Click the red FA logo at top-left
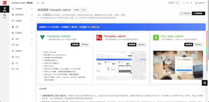The height and width of the screenshot is (102, 209). coord(4,3)
